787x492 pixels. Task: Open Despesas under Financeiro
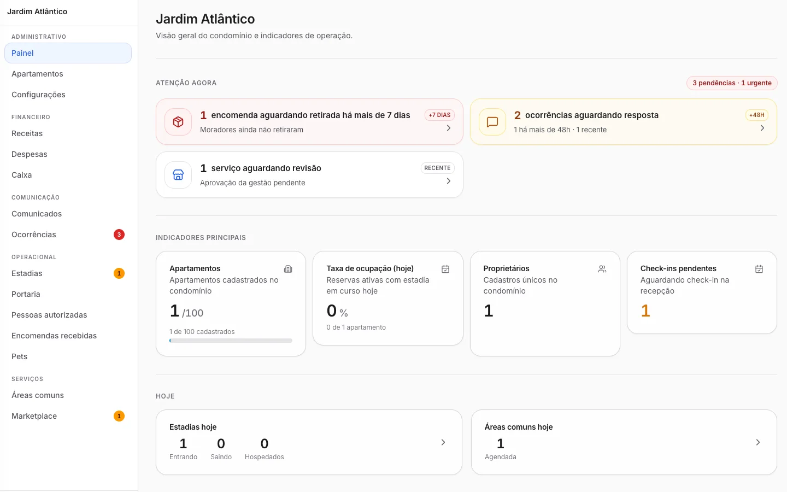[x=68, y=154]
